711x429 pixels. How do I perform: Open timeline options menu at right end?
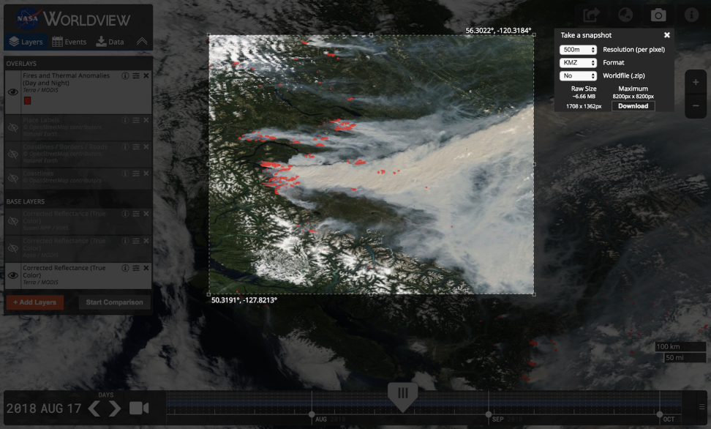point(702,407)
